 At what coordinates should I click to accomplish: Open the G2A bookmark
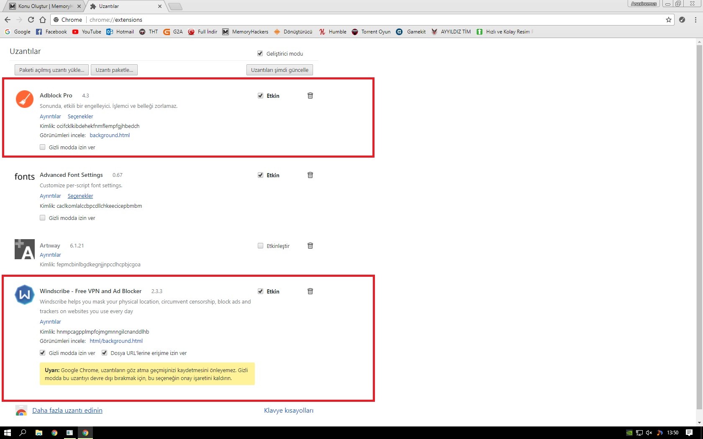pos(173,32)
